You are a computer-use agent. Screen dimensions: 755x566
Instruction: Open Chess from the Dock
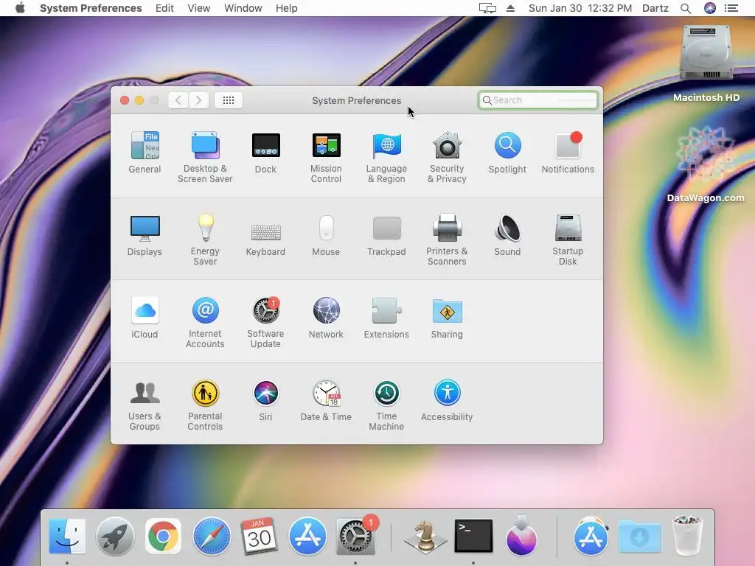tap(425, 537)
